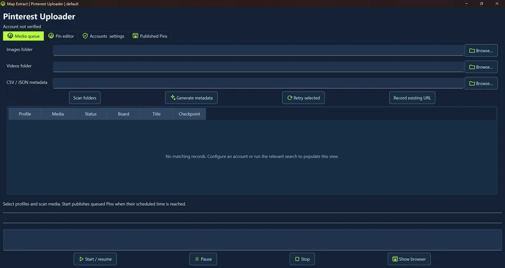
Task: Click the eye window icon on Show browser
Action: (x=395, y=259)
